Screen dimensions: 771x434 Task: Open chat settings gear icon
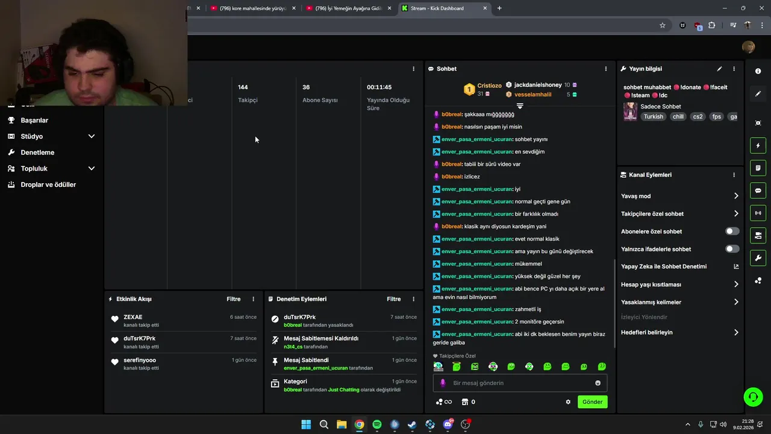(x=568, y=402)
